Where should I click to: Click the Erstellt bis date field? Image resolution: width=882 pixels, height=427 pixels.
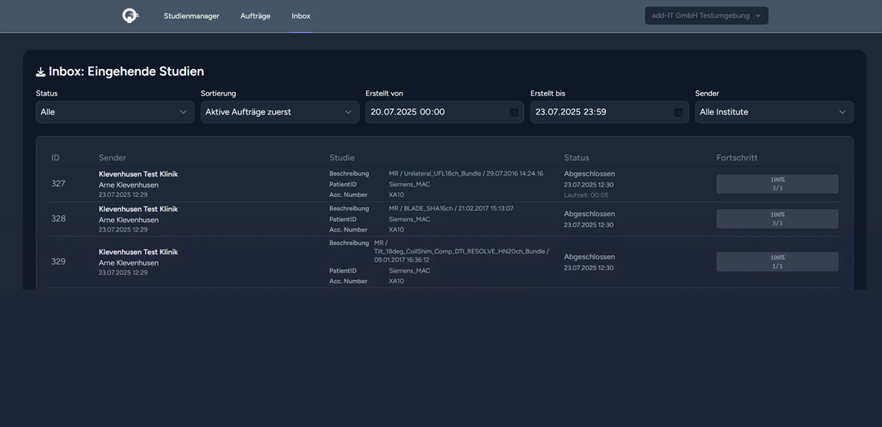(599, 112)
